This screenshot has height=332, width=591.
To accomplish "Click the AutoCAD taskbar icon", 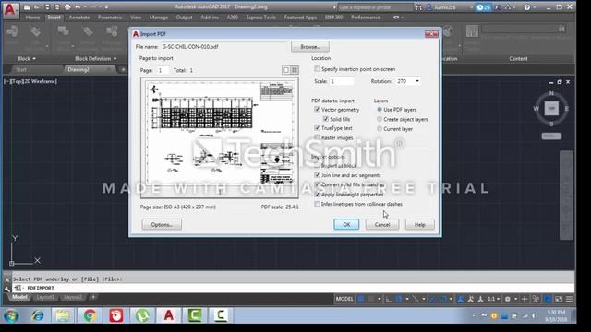I will pos(168,315).
